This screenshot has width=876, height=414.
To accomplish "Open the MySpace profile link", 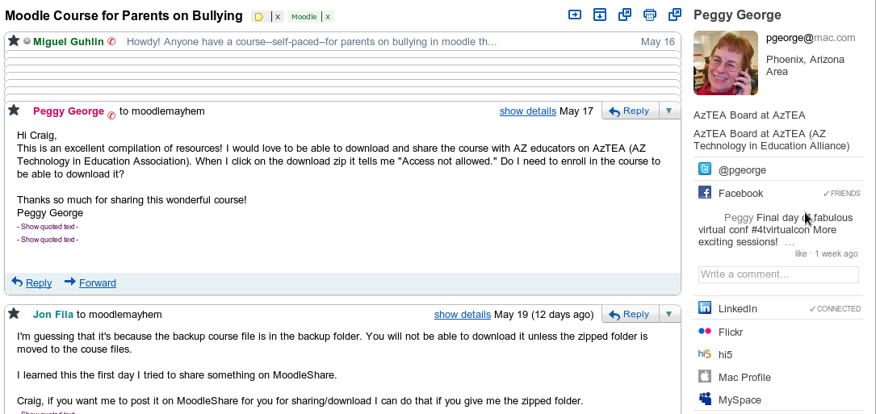I will pos(740,399).
